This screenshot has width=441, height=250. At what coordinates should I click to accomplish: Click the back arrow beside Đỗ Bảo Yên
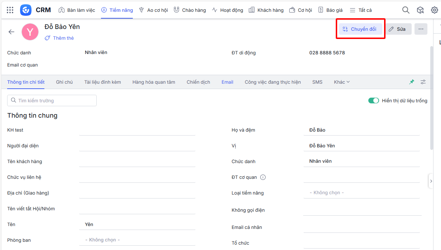click(11, 32)
